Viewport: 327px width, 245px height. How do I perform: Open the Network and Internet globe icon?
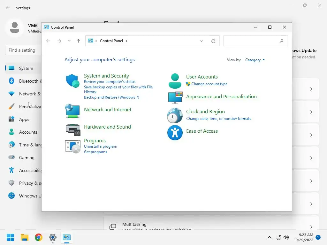[72, 111]
